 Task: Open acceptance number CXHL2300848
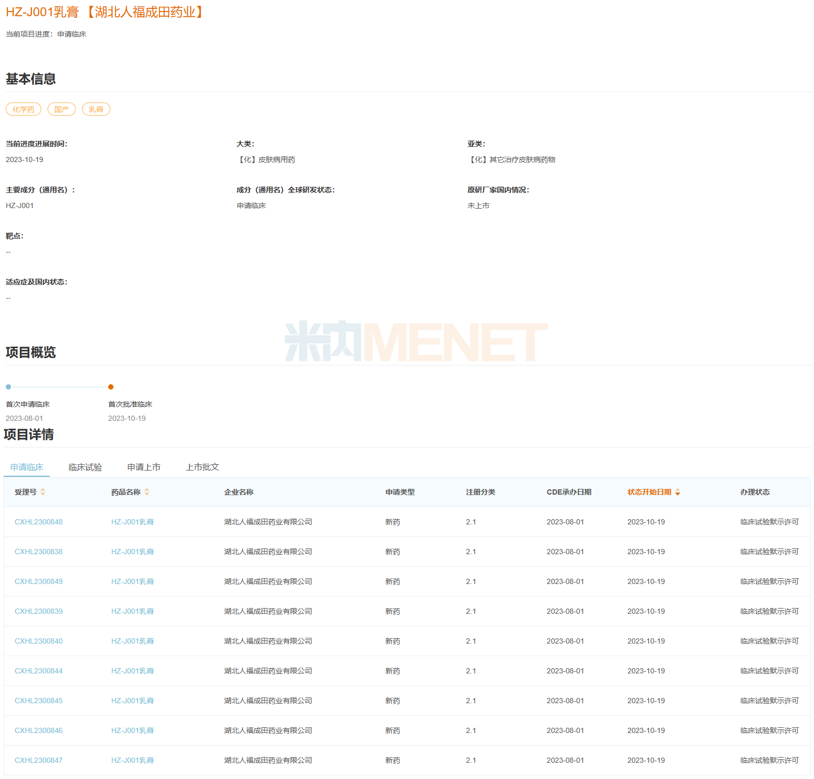(x=39, y=522)
